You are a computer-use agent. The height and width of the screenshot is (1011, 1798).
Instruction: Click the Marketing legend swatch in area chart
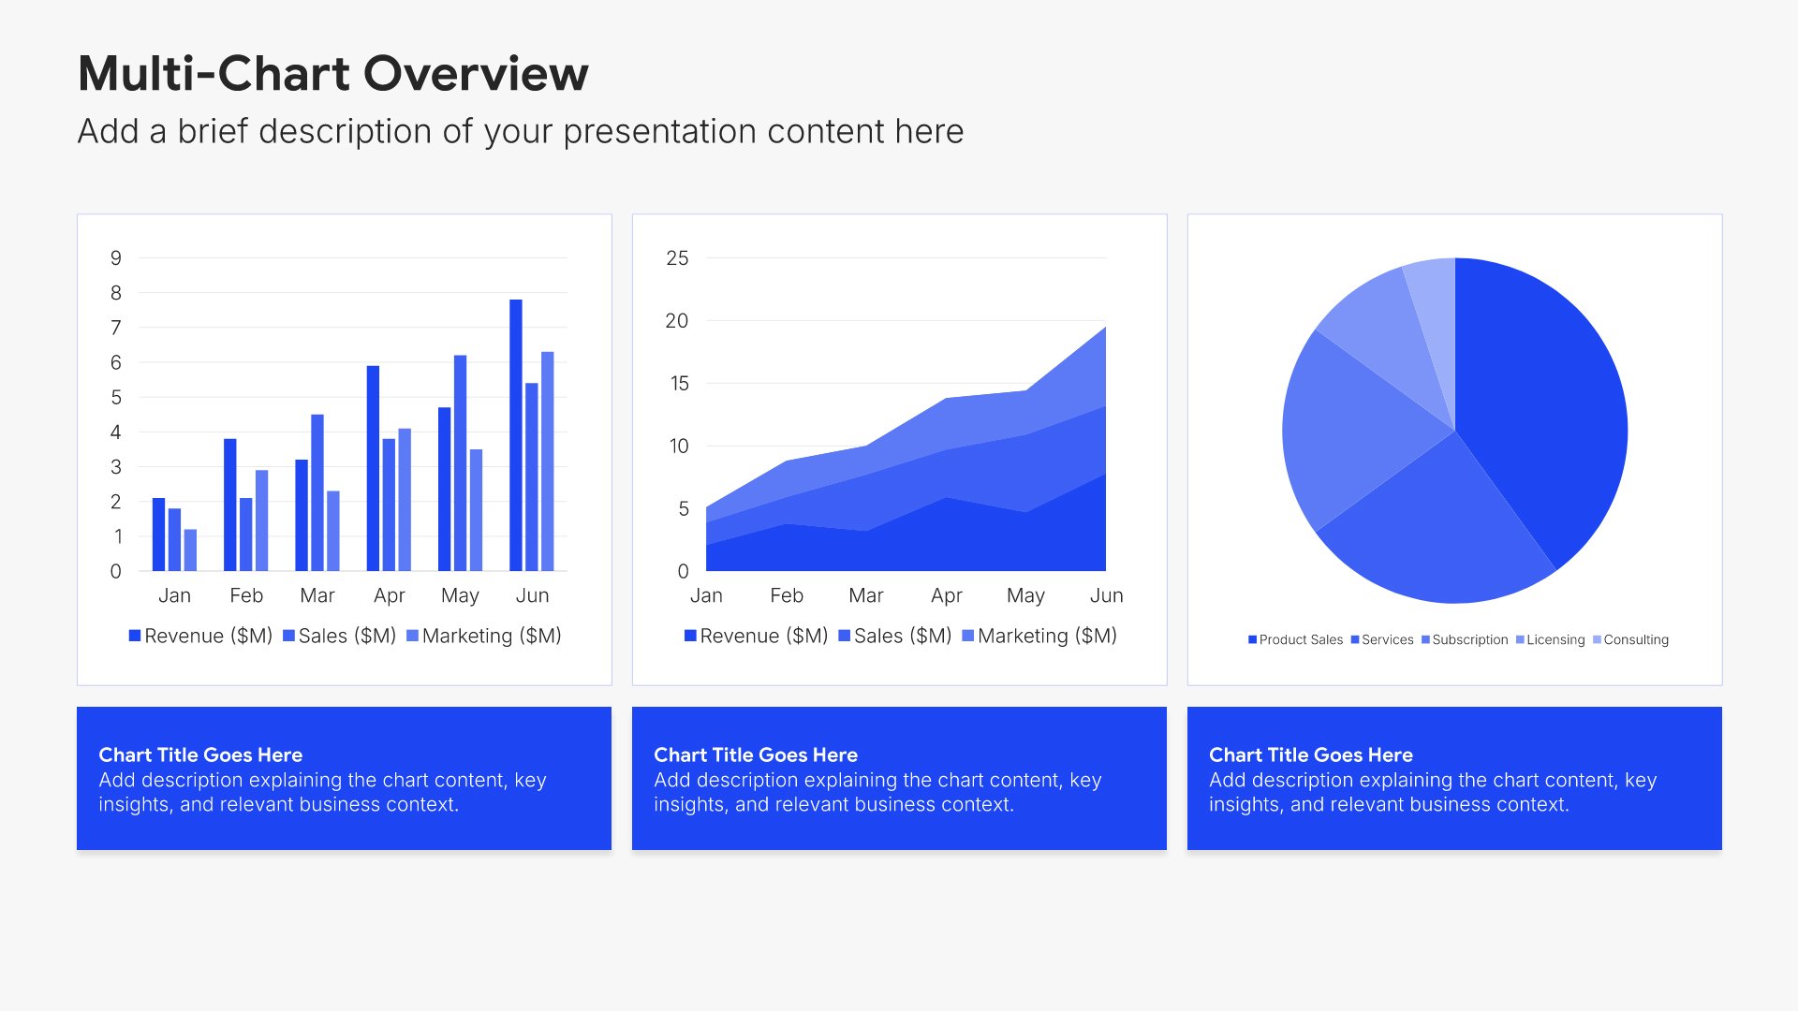(x=968, y=636)
